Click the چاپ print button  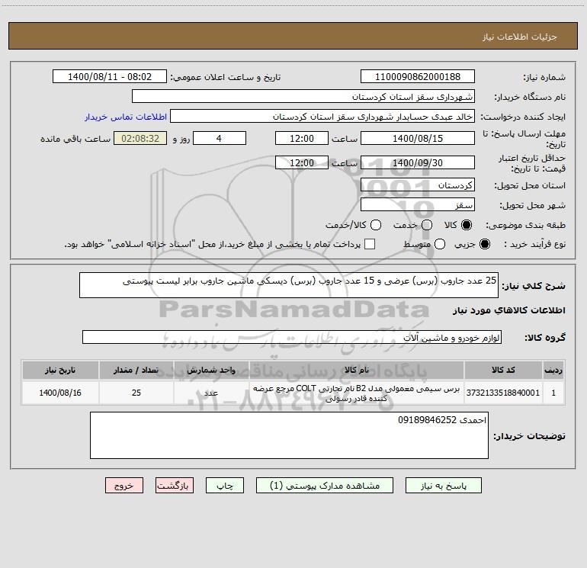pyautogui.click(x=225, y=486)
